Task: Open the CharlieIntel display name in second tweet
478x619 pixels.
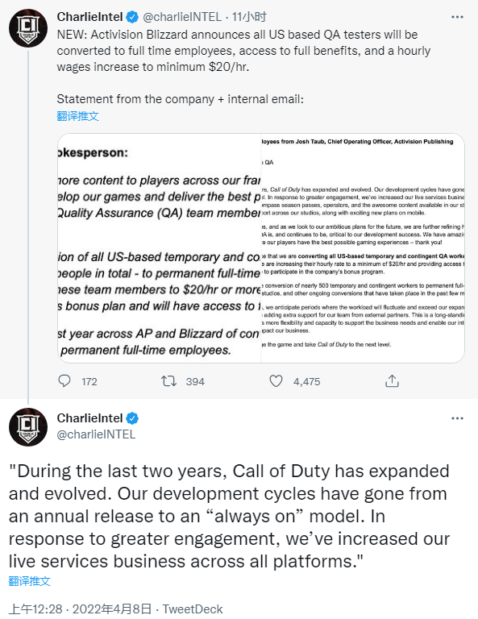Action: (x=90, y=418)
